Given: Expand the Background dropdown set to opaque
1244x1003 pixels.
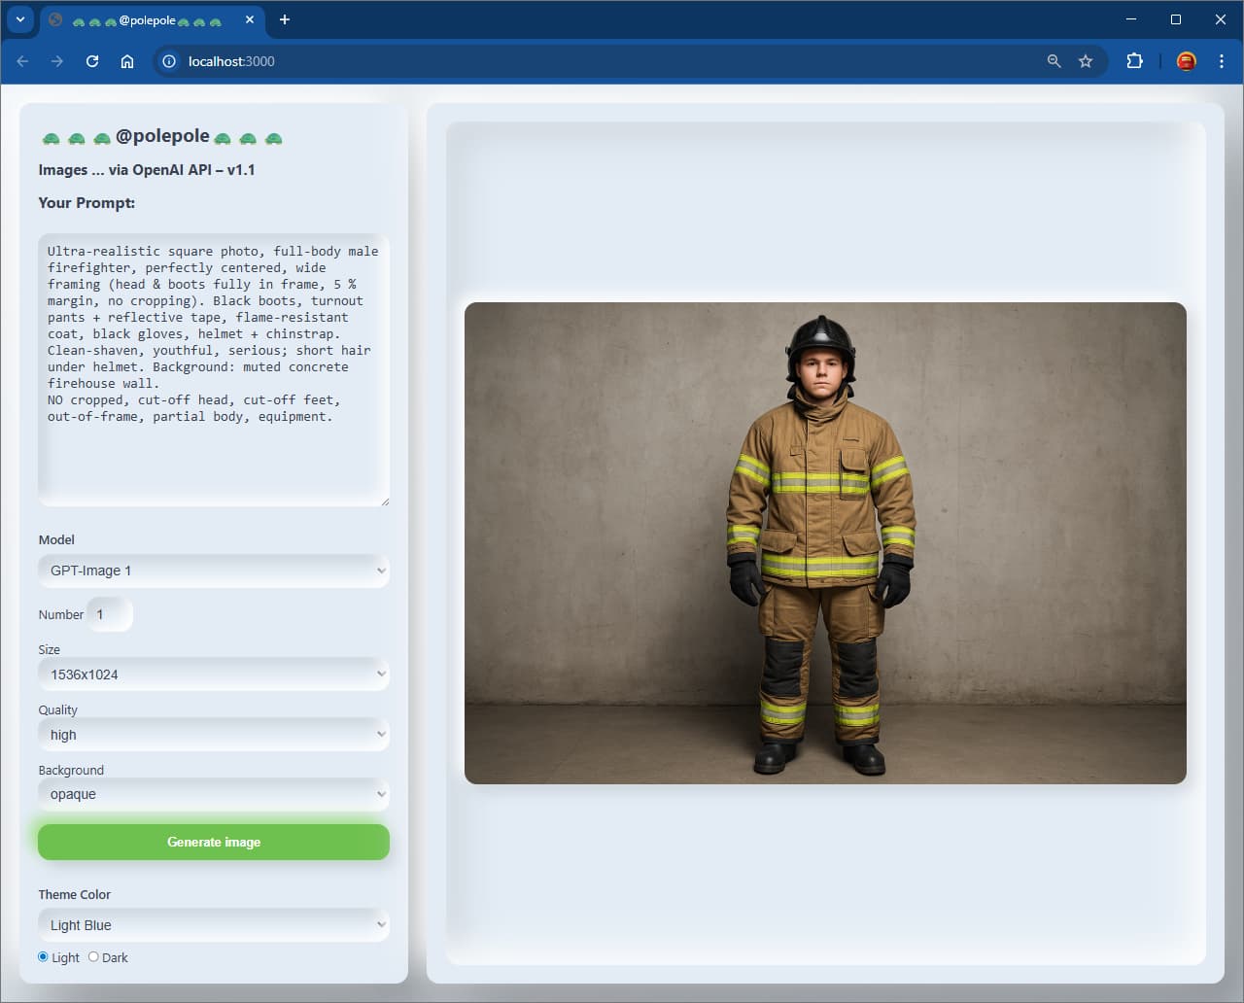Looking at the screenshot, I should click(x=214, y=794).
